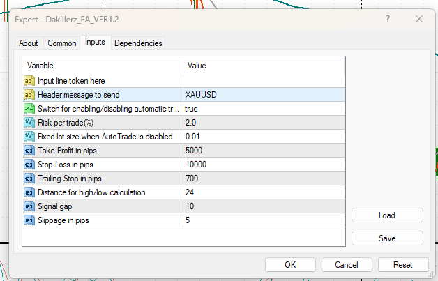This screenshot has width=438, height=281.
Task: Select the 'Take Profit in pips' label
Action: [x=67, y=151]
